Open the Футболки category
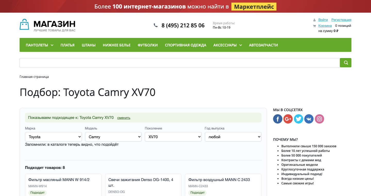Screen dimensions: 371x196 click(x=148, y=45)
